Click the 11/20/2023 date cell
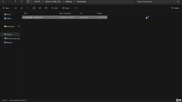Image resolution: width=182 pixels, height=102 pixels. (66, 18)
